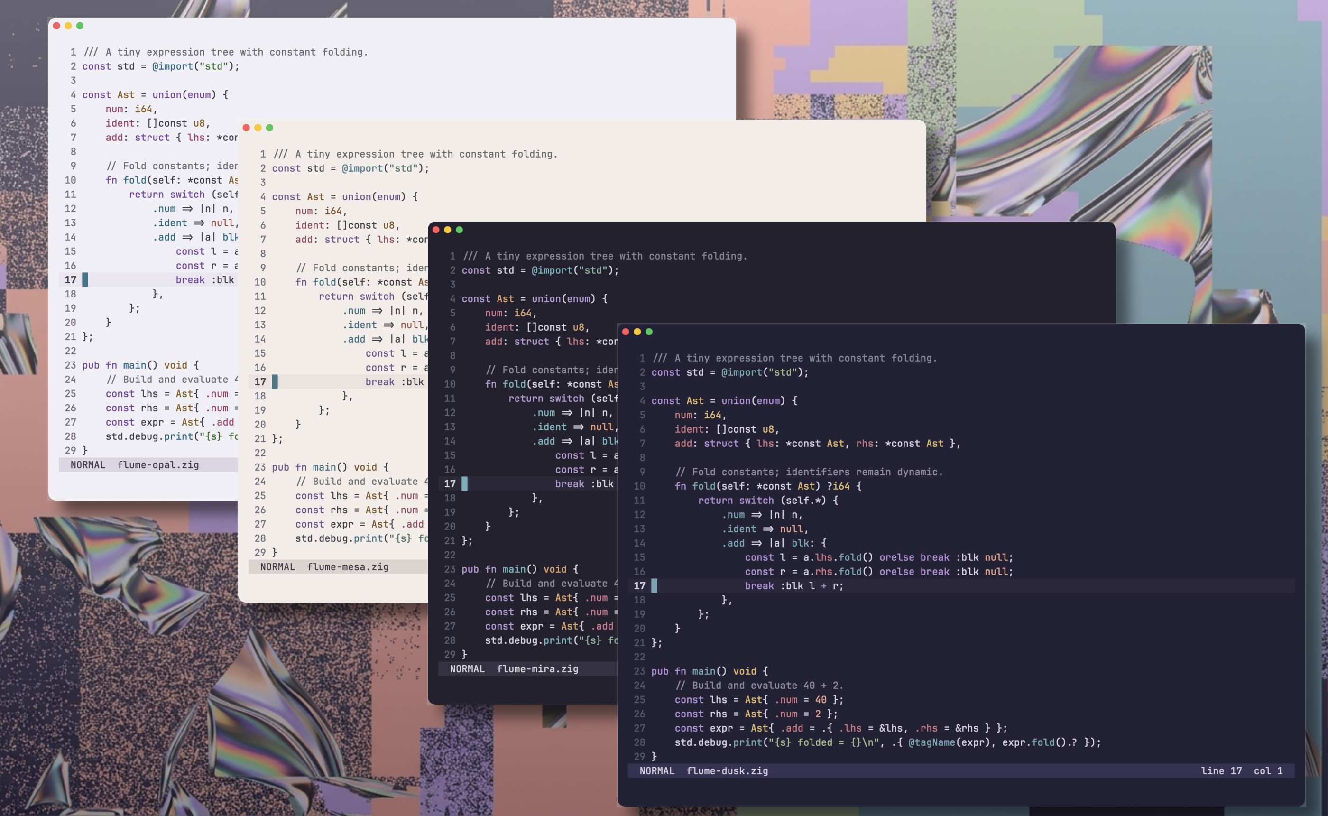Click "const Ast = union(enum) {" in flume-mira.zig
The width and height of the screenshot is (1328, 816).
[x=535, y=299]
